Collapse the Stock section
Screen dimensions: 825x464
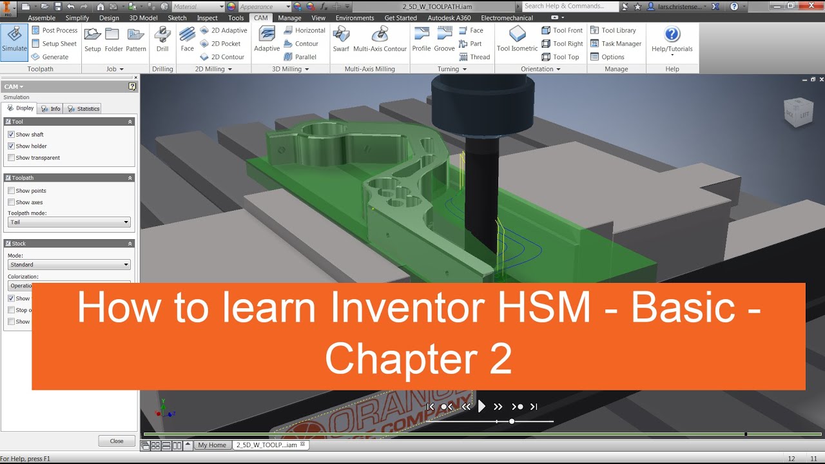tap(130, 244)
